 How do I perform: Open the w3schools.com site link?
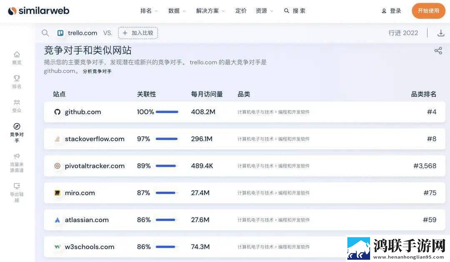pos(90,247)
